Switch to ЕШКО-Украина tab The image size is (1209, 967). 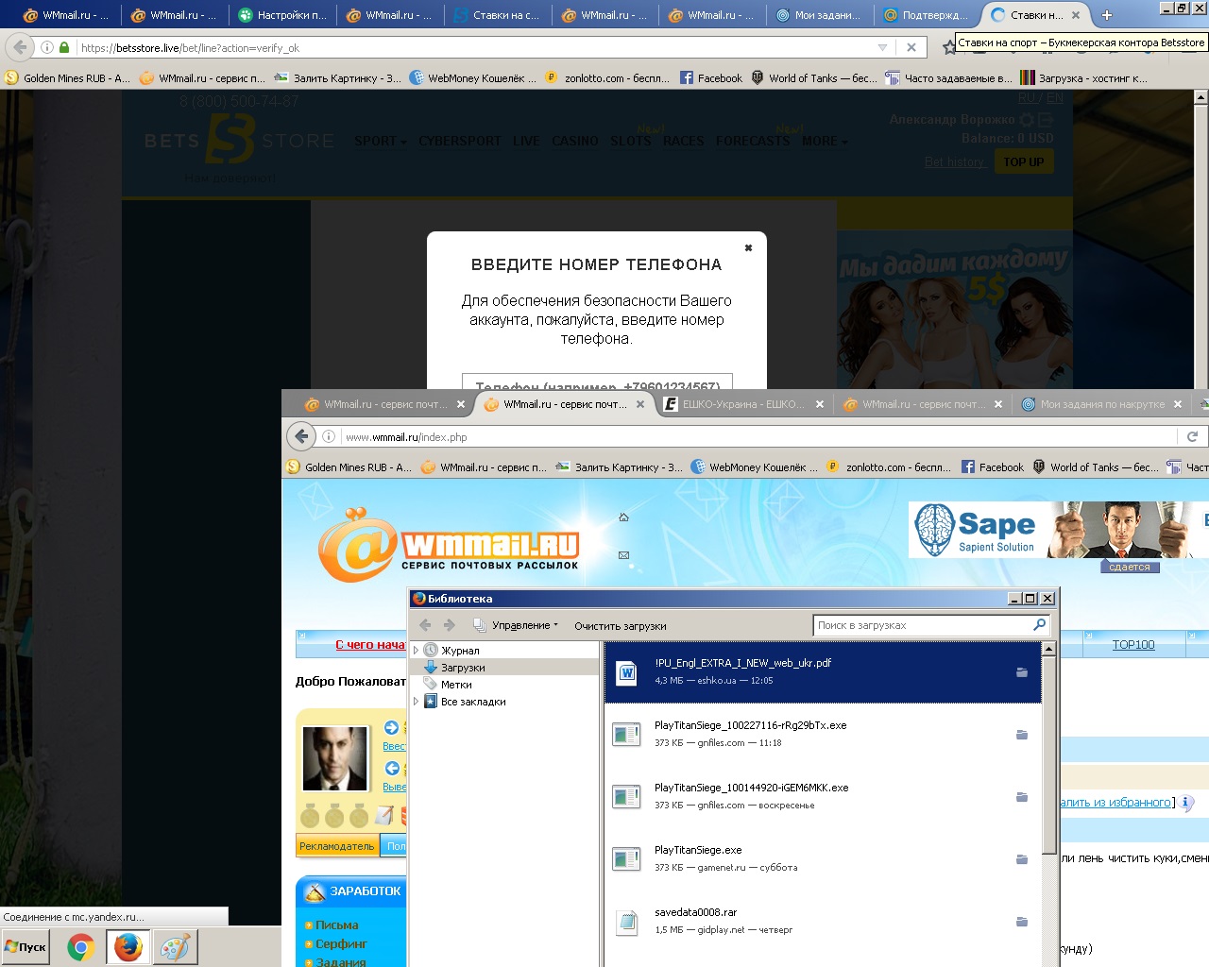coord(743,404)
